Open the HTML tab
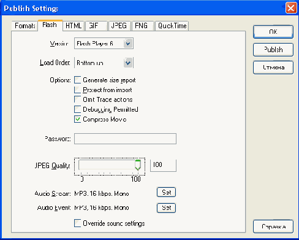Viewport: 299px width, 240px height. coord(74,26)
